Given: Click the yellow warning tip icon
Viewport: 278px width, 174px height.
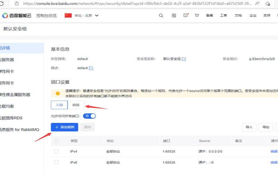Looking at the screenshot, I should 58,93.
